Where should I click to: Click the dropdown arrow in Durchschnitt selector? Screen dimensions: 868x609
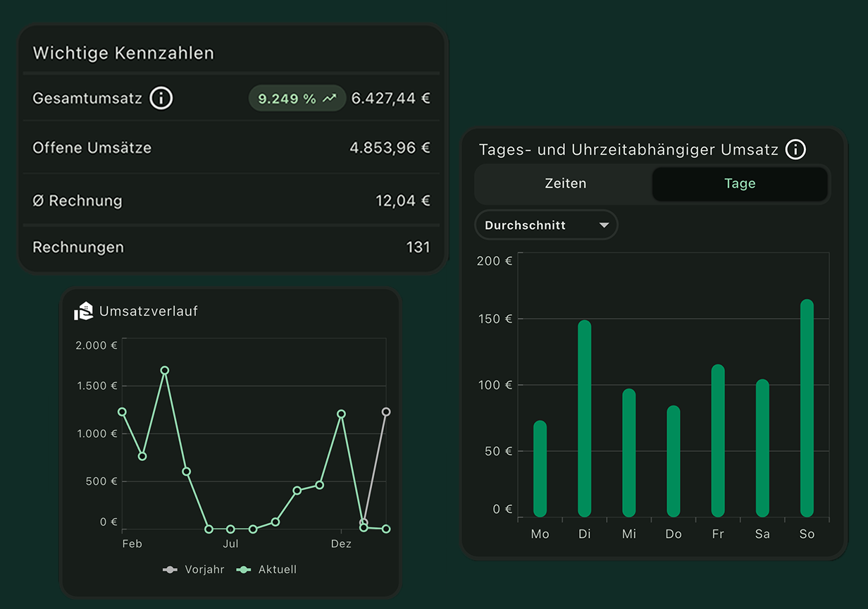[604, 226]
